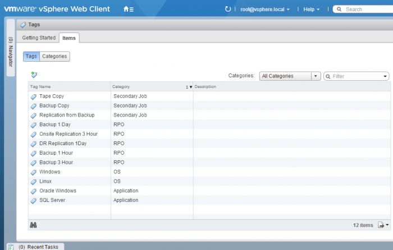The width and height of the screenshot is (393, 250).
Task: Click the tag icon beside Linux
Action: click(34, 182)
